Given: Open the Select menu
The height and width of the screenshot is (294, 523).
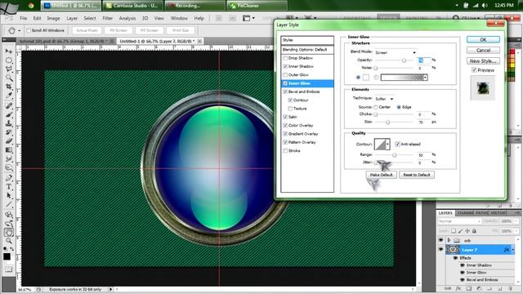Looking at the screenshot, I should 89,18.
